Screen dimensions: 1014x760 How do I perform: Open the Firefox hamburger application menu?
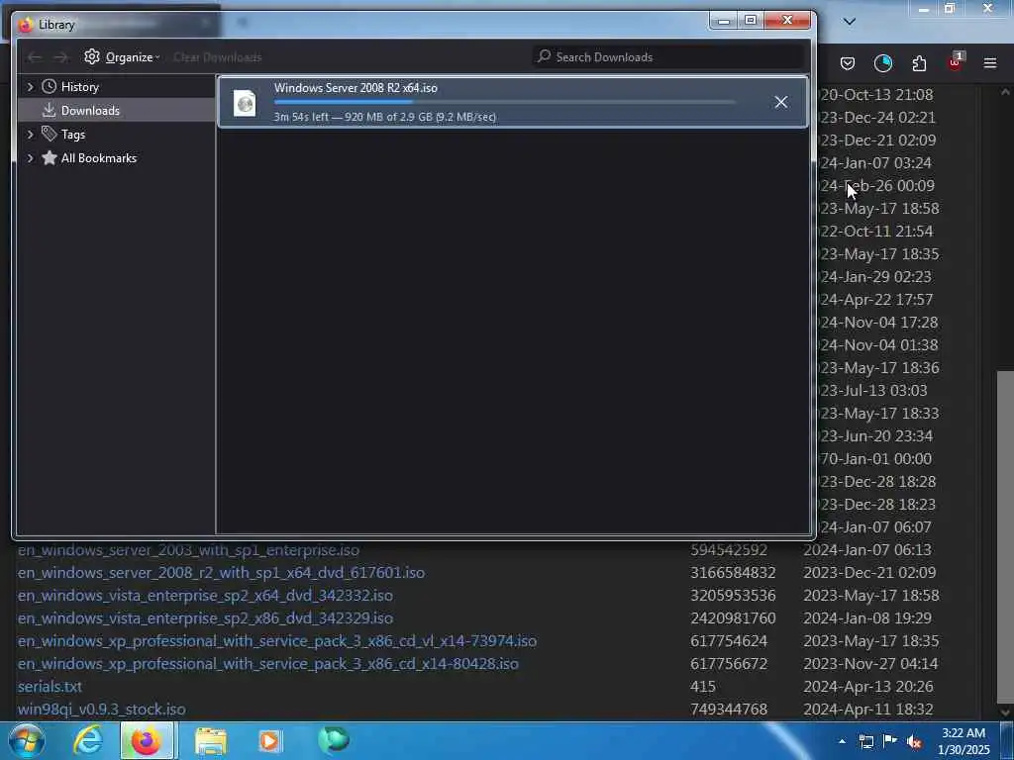[x=990, y=63]
